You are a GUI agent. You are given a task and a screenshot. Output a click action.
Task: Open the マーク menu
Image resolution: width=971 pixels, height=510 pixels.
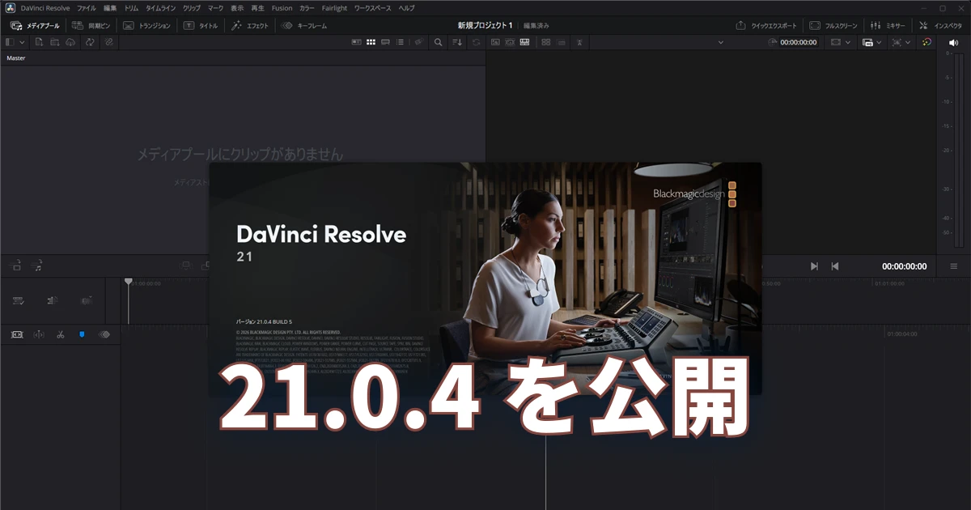(x=215, y=7)
